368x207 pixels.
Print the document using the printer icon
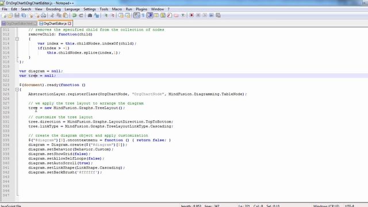coord(44,16)
